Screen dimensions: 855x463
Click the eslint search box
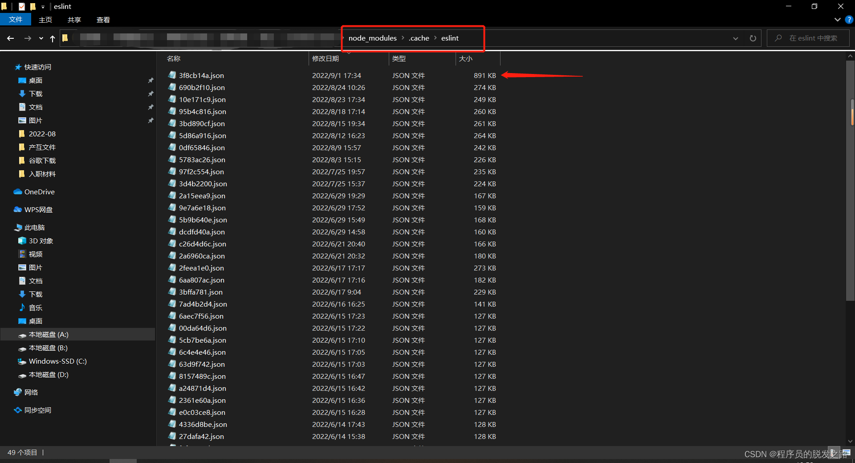pyautogui.click(x=808, y=38)
